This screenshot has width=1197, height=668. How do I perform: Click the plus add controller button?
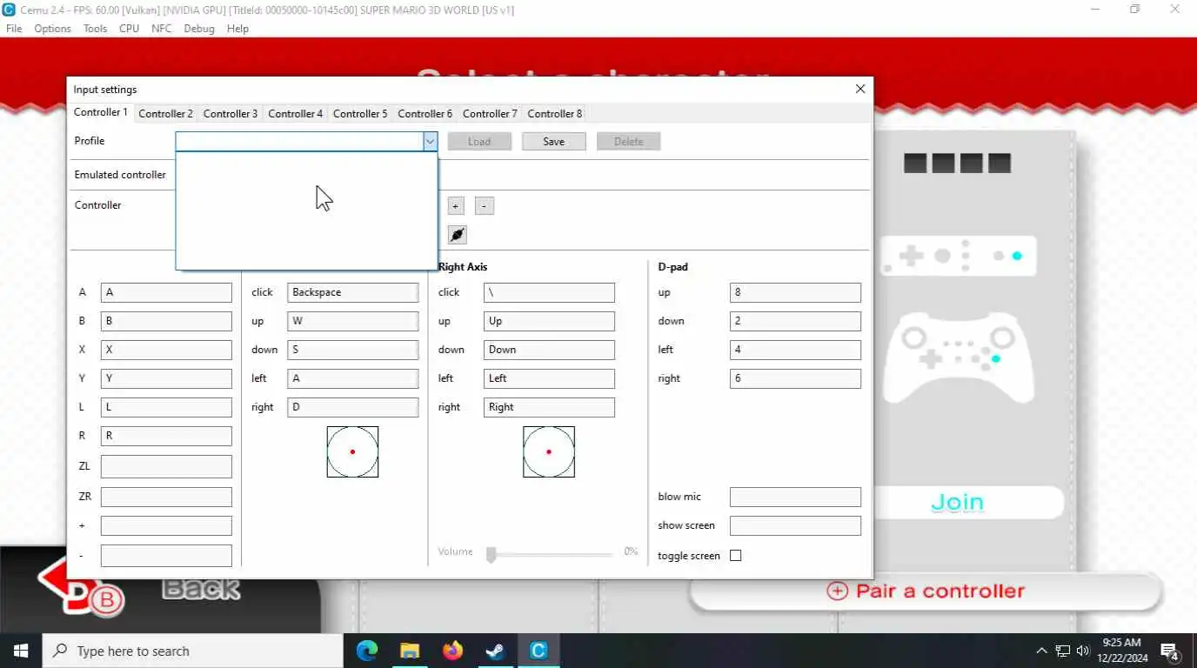(x=456, y=206)
